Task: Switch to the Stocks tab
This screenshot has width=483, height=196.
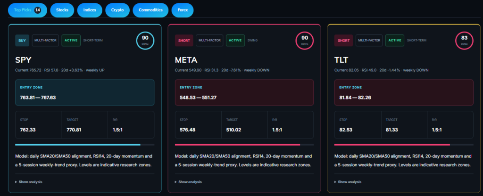Action: pos(62,10)
